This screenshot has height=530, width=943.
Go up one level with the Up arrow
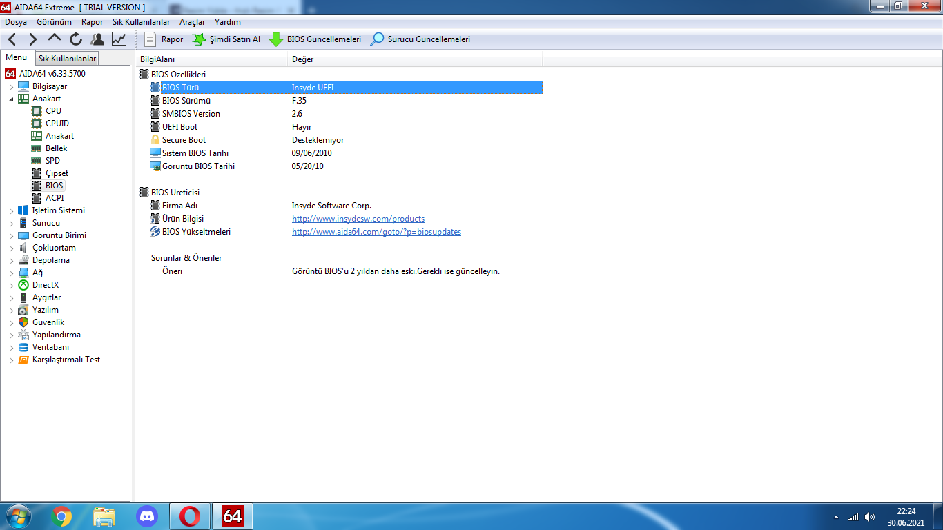(x=55, y=39)
